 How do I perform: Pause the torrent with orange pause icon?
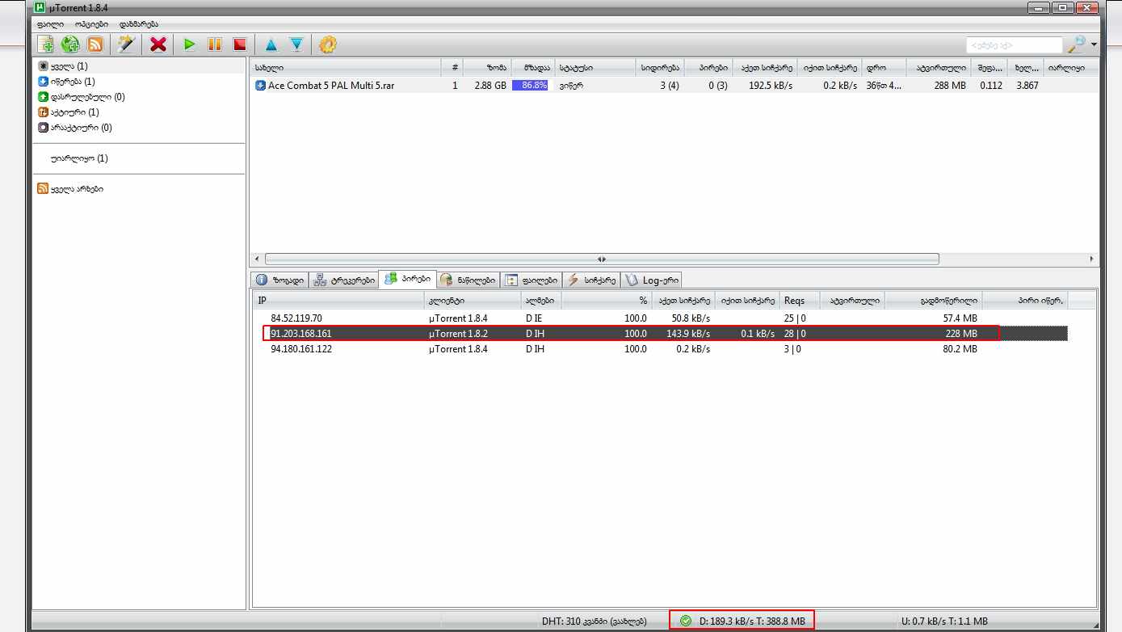point(215,44)
